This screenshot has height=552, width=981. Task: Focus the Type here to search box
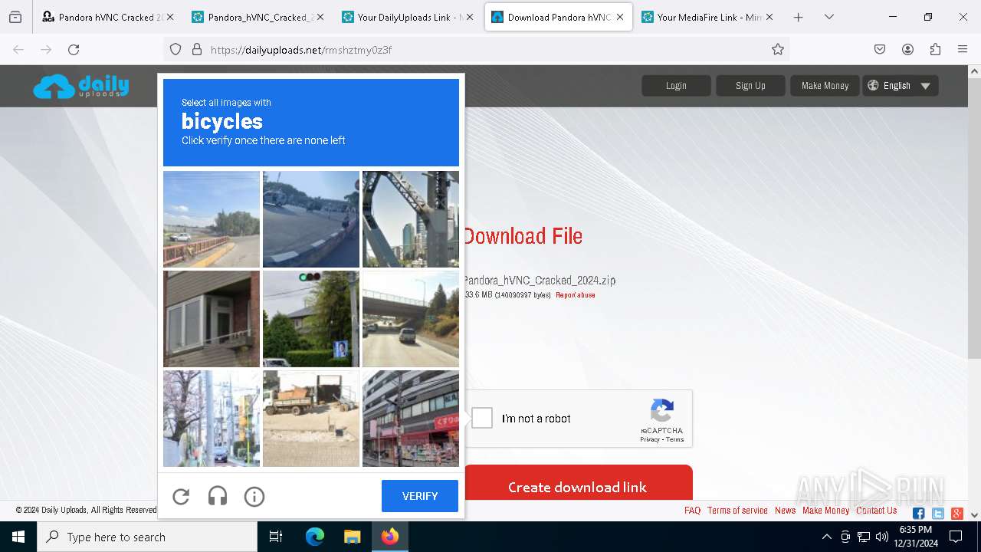147,537
